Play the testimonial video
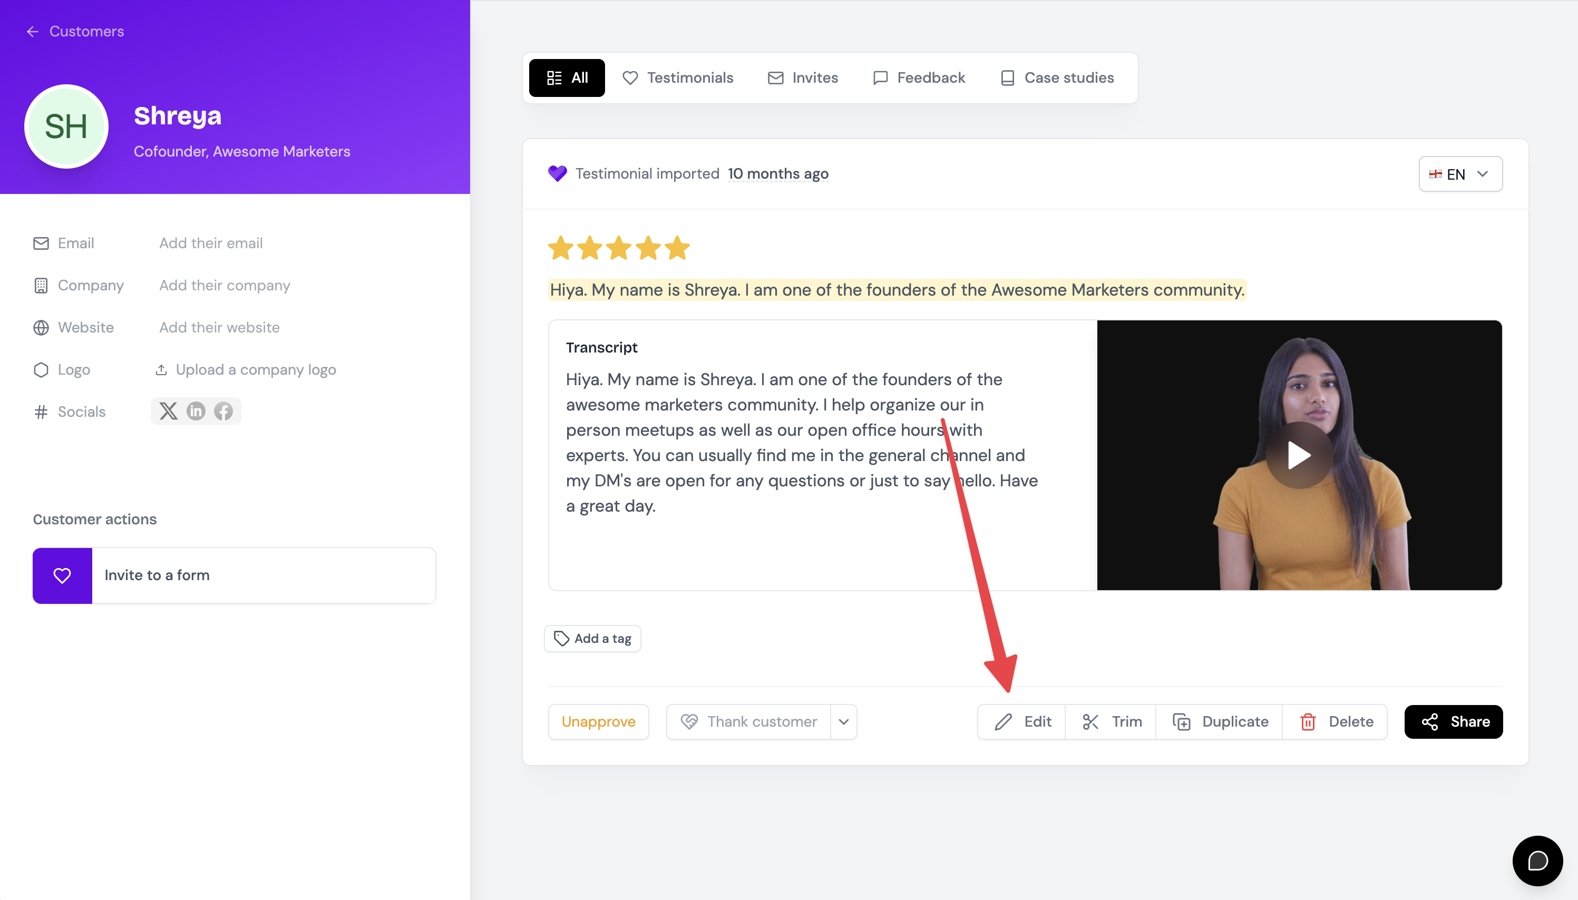Screen dimensions: 1578x900 (x=1299, y=456)
